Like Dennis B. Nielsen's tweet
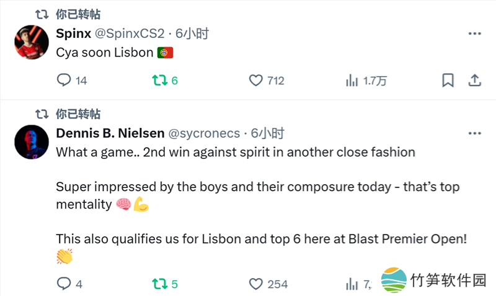Screen dimensions: 496x296 [256, 284]
